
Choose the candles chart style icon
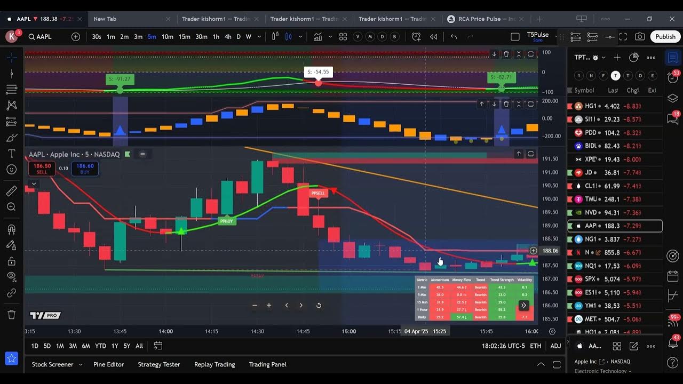(289, 37)
